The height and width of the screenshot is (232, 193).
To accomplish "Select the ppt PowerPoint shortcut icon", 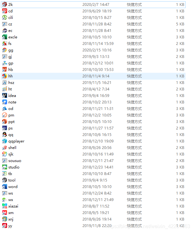I will (x=5, y=122).
